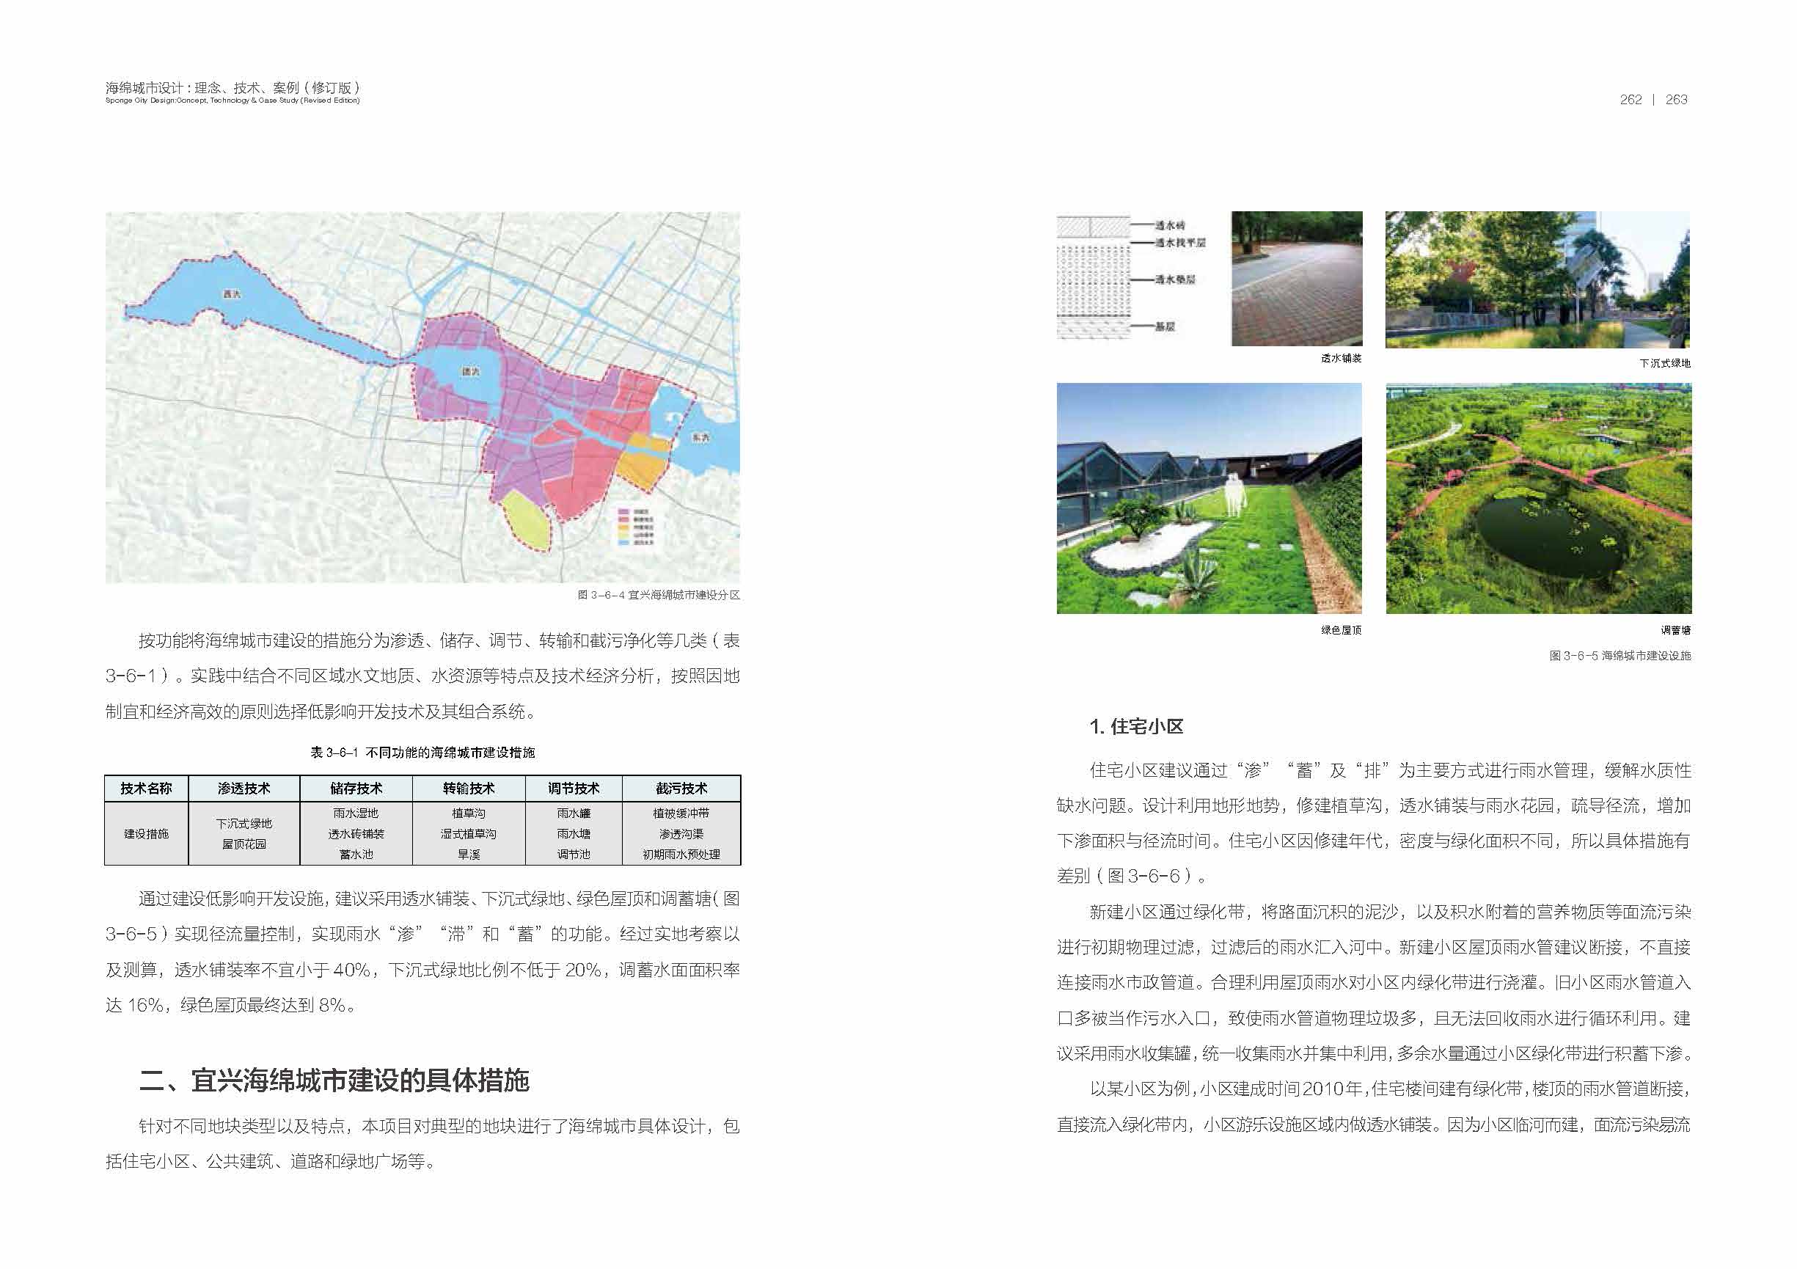Click the retention pond aerial photo

(x=1538, y=498)
